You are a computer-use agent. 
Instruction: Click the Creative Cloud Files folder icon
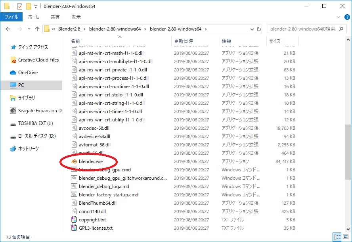[13, 60]
